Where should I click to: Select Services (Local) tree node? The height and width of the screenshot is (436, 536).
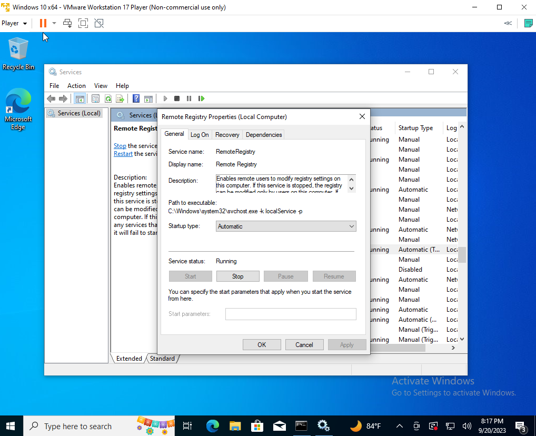point(75,113)
